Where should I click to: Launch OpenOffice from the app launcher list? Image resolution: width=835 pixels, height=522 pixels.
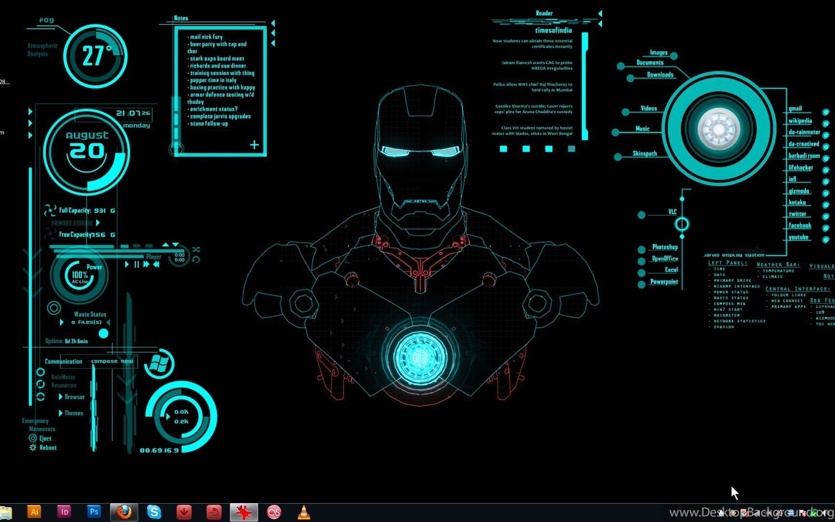point(665,259)
